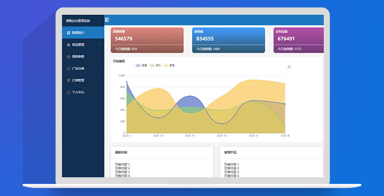Click the 个人中心 monitor icon
Viewport: 384px width, 196px height.
69,92
